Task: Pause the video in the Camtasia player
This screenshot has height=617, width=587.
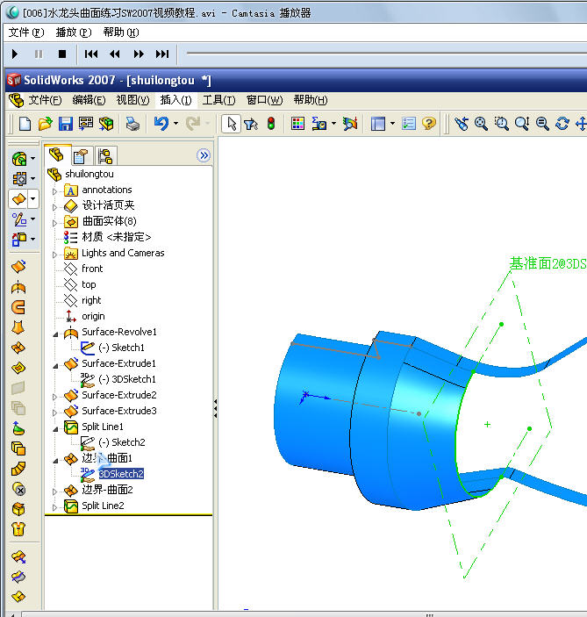Action: pyautogui.click(x=38, y=54)
